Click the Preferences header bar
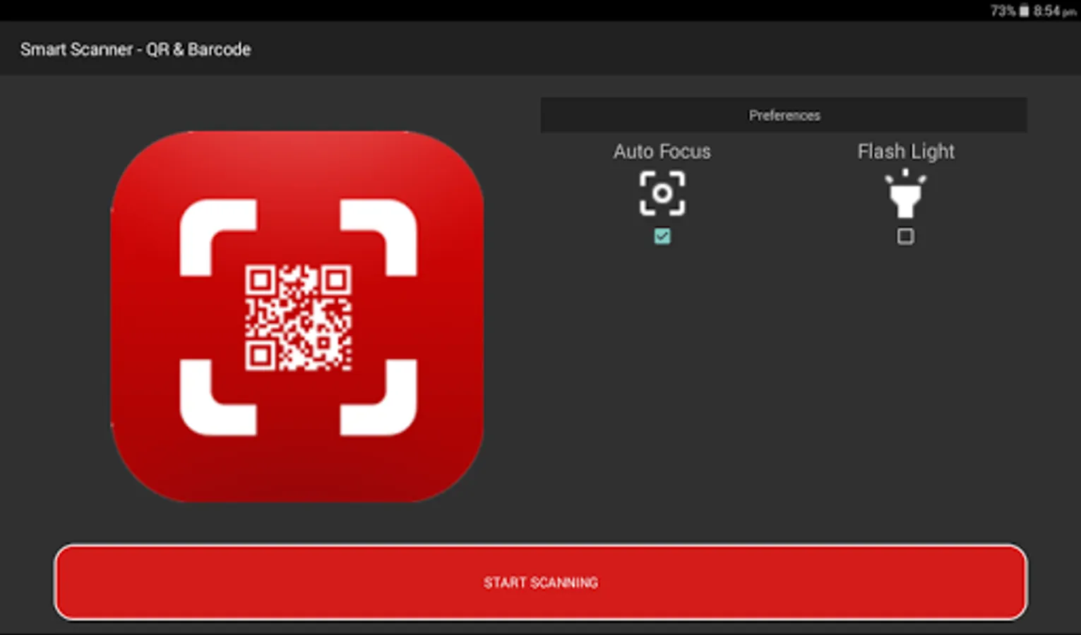Image resolution: width=1081 pixels, height=635 pixels. tap(784, 115)
